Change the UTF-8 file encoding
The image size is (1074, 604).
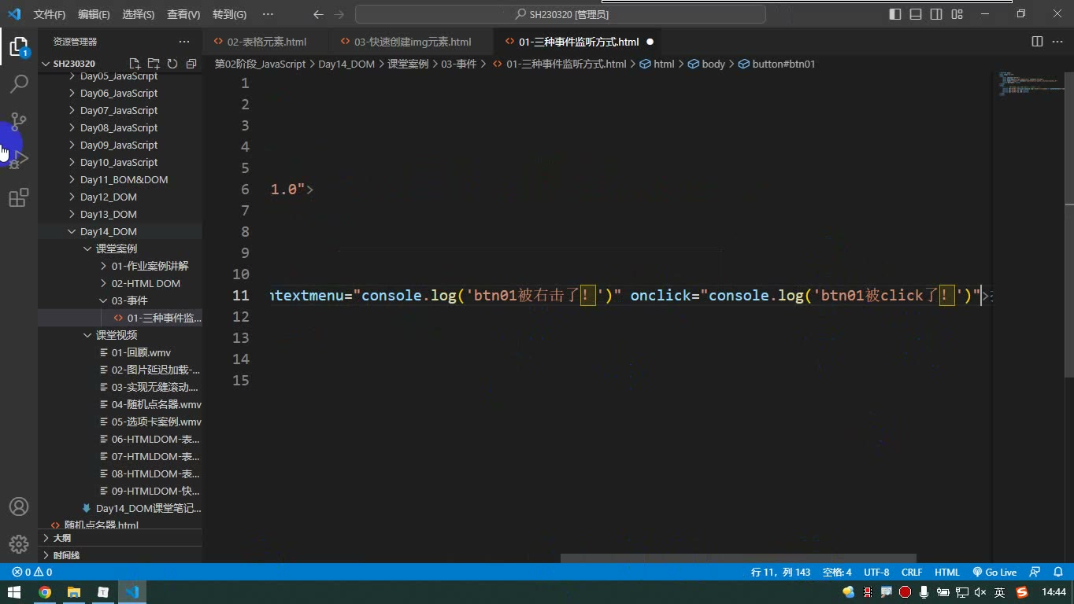point(876,573)
